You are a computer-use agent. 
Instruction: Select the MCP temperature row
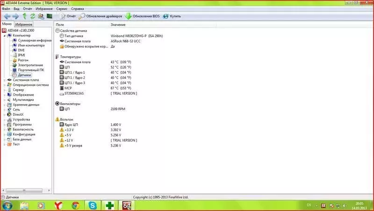(95, 88)
